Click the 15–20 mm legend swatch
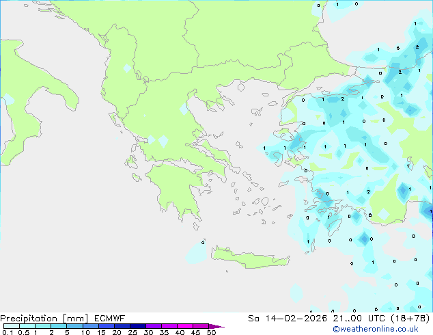The width and height of the screenshot is (433, 335). pos(106,326)
